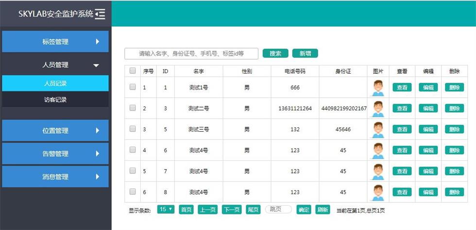This screenshot has width=476, height=230.
Task: Click the avatar image of 测试1号
Action: tap(378, 88)
